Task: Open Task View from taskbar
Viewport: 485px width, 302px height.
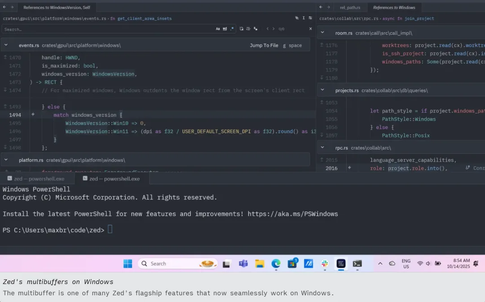Action: (226, 264)
